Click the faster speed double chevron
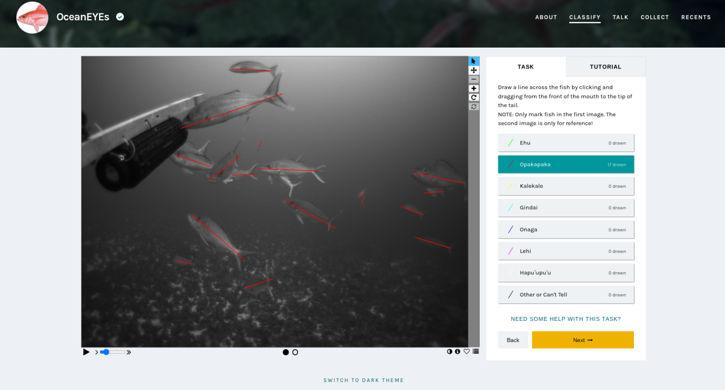Screen dimensions: 725x390 pyautogui.click(x=129, y=352)
